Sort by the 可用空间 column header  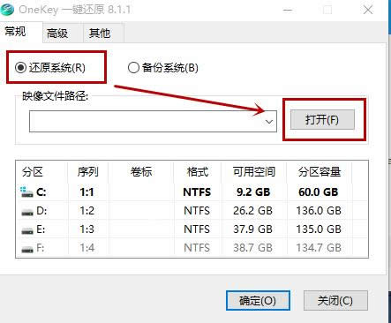tap(254, 171)
